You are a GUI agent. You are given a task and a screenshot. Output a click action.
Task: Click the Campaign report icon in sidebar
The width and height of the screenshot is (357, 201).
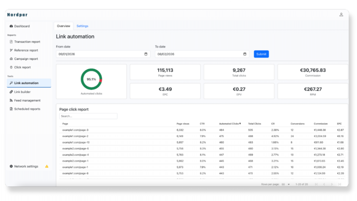[x=11, y=59]
